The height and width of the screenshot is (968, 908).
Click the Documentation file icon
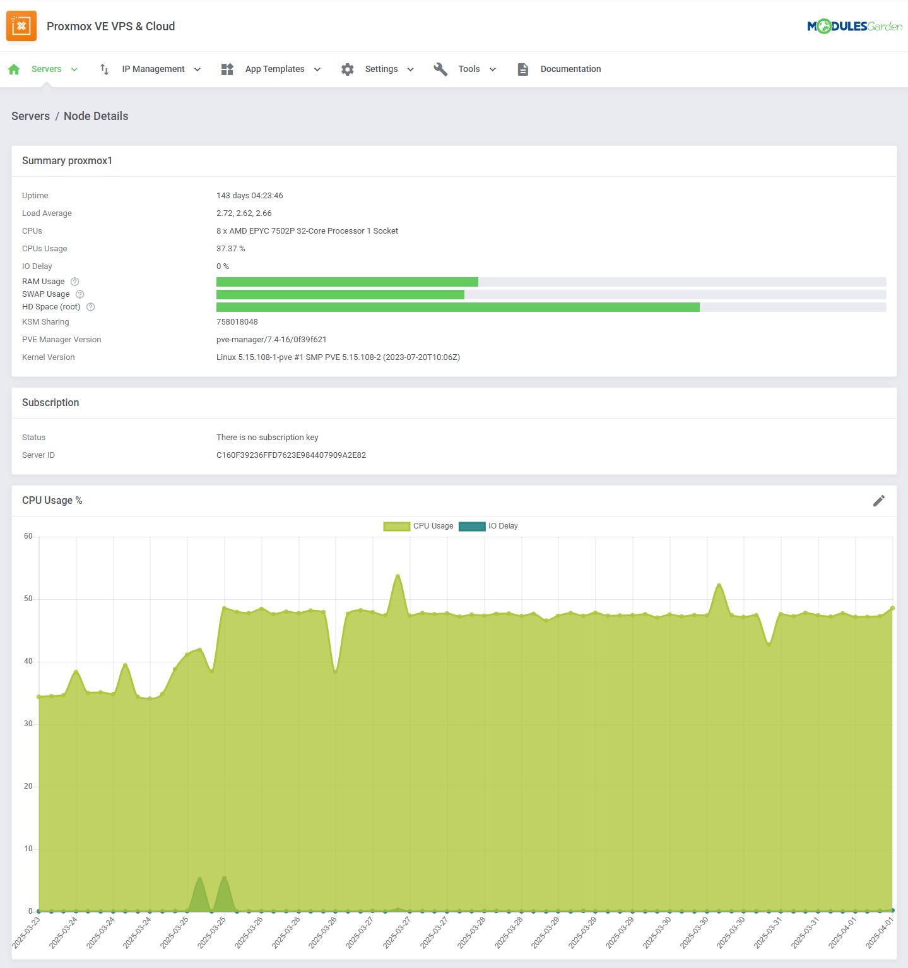click(x=522, y=69)
